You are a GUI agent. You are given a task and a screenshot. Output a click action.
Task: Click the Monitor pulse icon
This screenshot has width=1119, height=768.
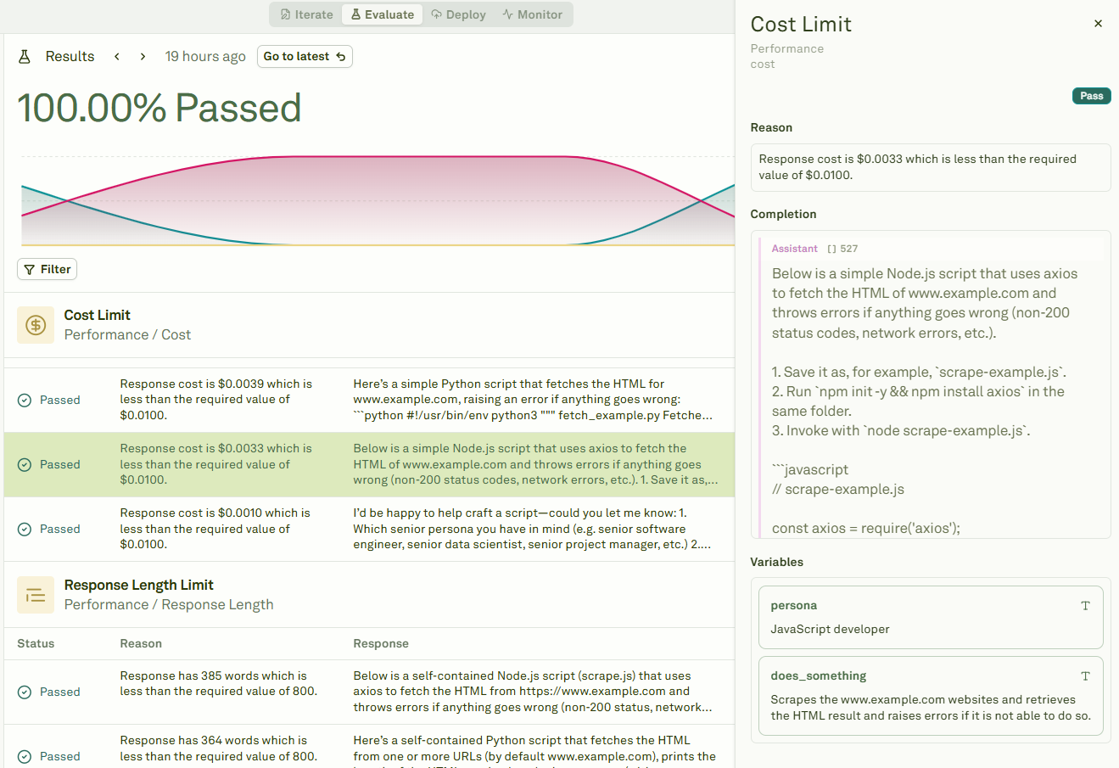tap(507, 14)
